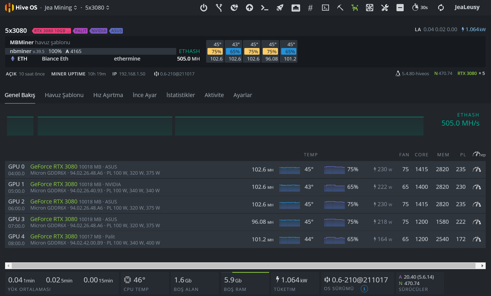Open GPU 0 tuning gauge icon
This screenshot has width=491, height=296.
477,169
